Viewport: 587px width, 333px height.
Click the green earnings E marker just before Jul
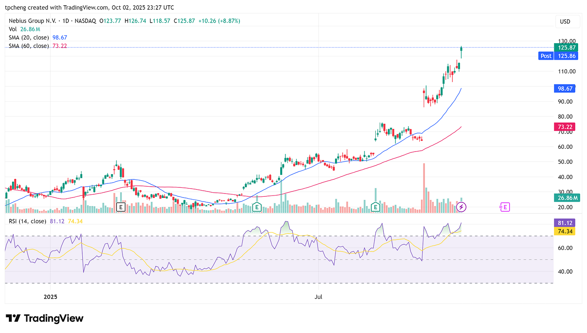click(256, 207)
